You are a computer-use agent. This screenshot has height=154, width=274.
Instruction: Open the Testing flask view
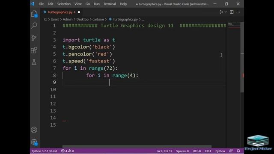[34, 62]
